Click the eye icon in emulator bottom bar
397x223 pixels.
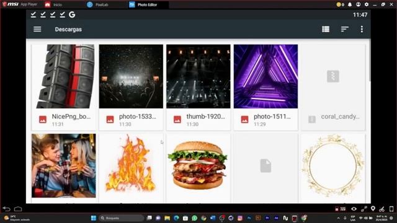point(354,209)
